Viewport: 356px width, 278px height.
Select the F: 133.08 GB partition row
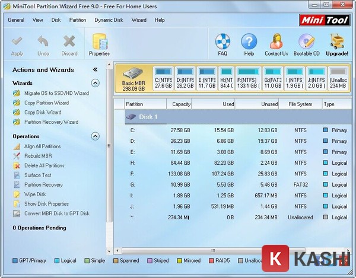tap(238, 174)
